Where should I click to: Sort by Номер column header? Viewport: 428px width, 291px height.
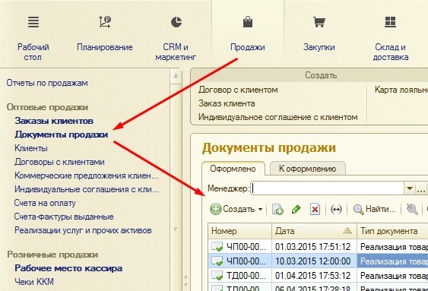[239, 231]
